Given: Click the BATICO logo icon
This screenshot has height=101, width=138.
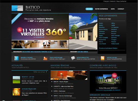Looking at the screenshot, I should [17, 8].
